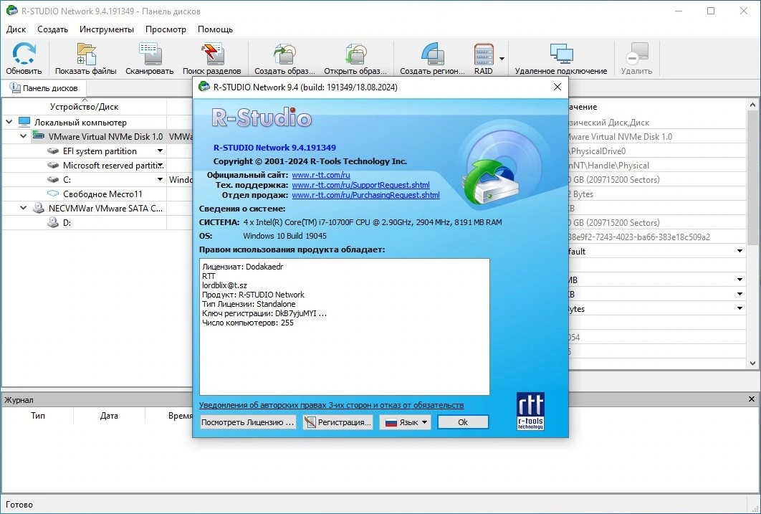Open PurchasingRequest.shtml sales link

[365, 195]
